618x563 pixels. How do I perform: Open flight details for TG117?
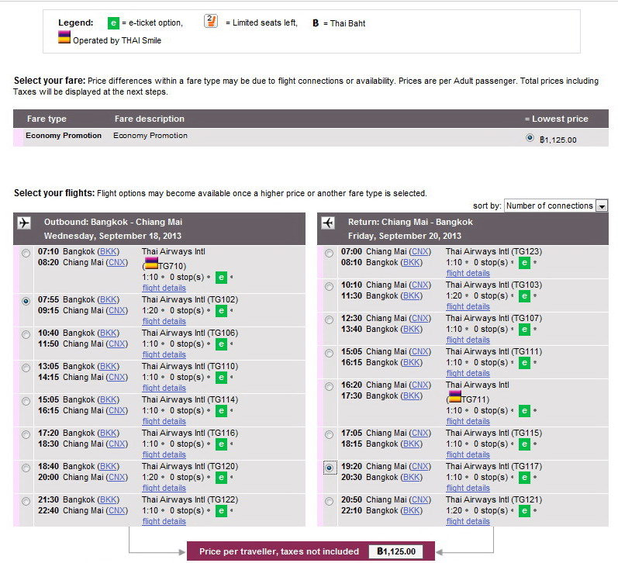(x=468, y=488)
